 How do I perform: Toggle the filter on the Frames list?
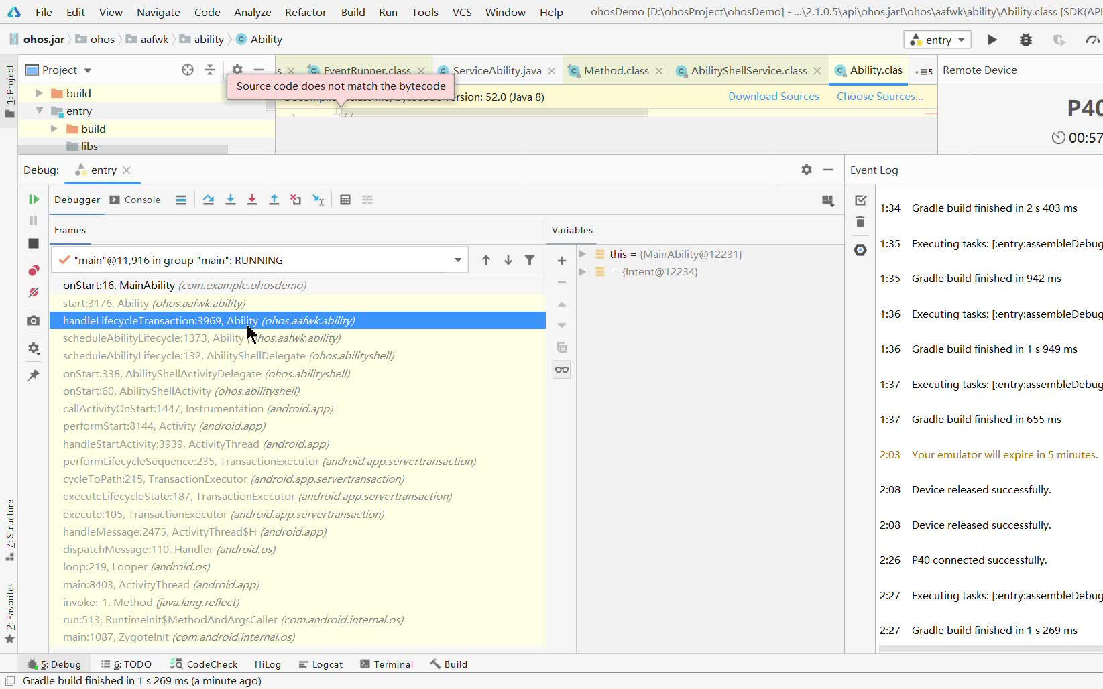(530, 260)
